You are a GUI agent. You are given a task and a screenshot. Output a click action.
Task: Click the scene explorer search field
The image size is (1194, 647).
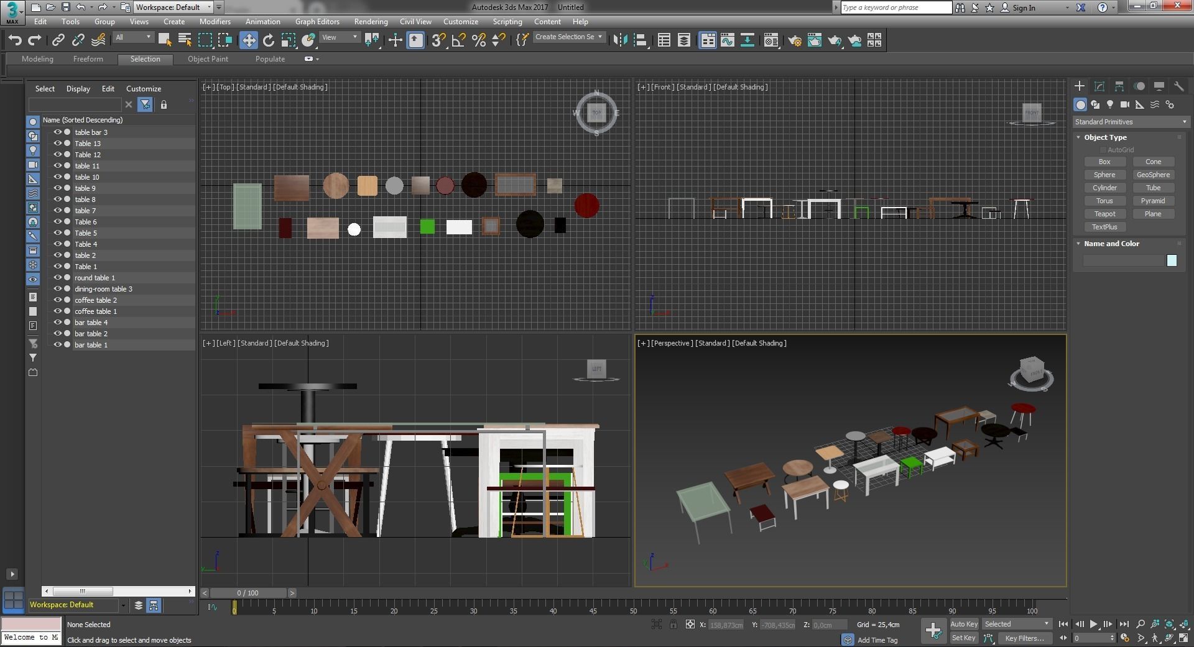click(x=75, y=104)
